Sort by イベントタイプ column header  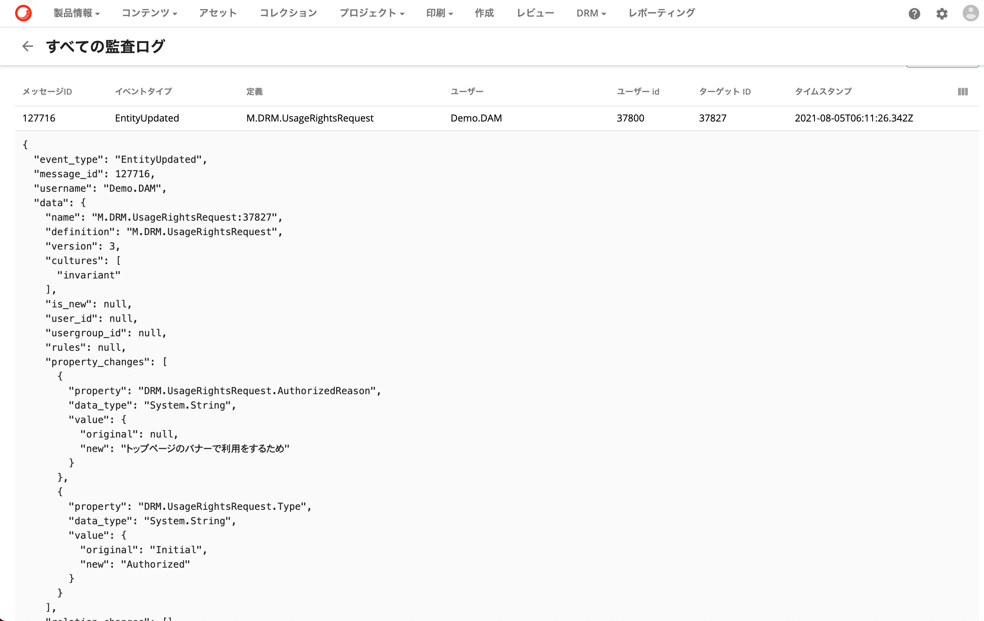143,92
